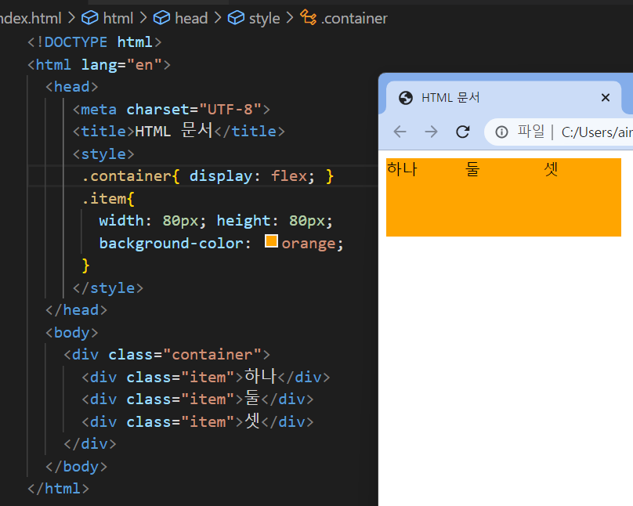Viewport: 633px width, 506px height.
Task: Click the code line containing 셋 div
Action: tap(197, 421)
